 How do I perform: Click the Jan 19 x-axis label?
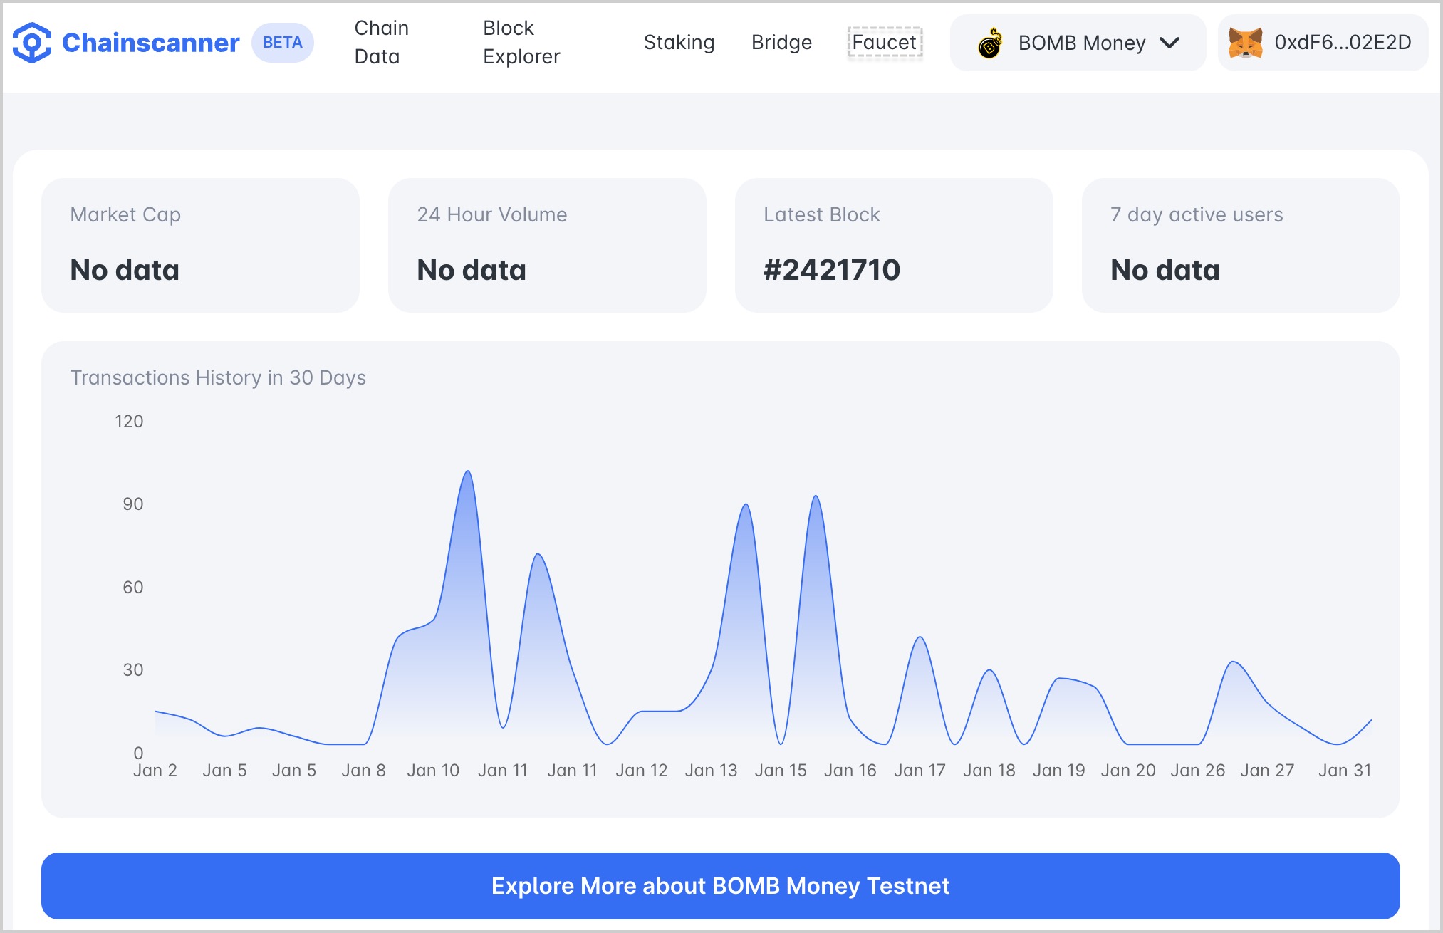1059,771
